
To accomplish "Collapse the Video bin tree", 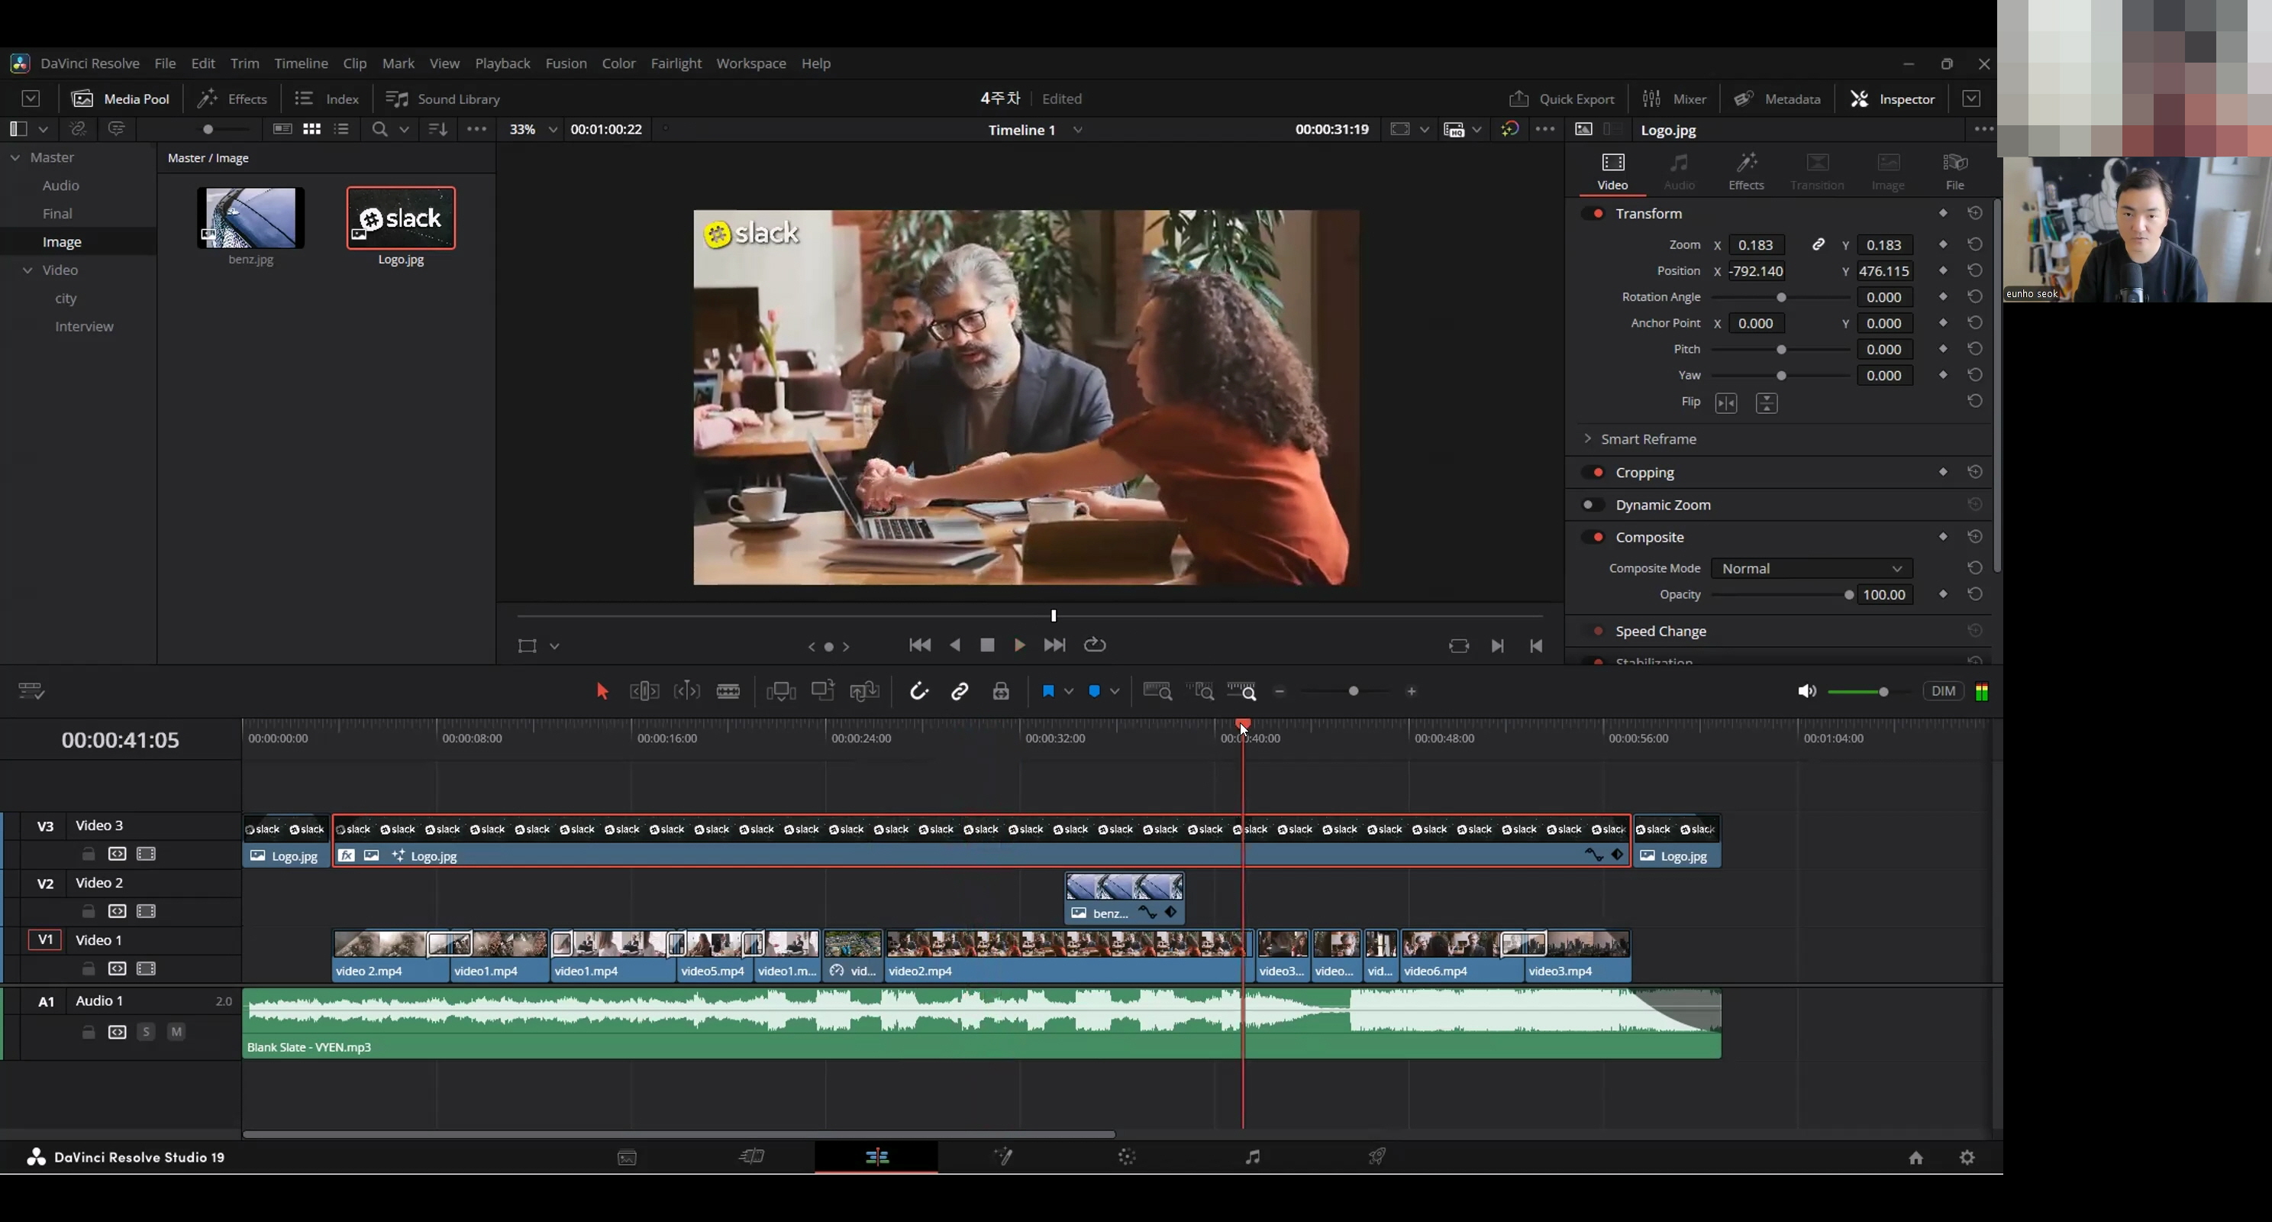I will pyautogui.click(x=27, y=270).
